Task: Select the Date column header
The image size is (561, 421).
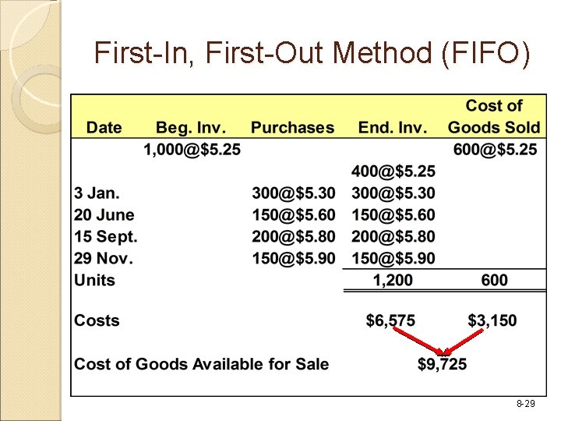Action: click(104, 127)
